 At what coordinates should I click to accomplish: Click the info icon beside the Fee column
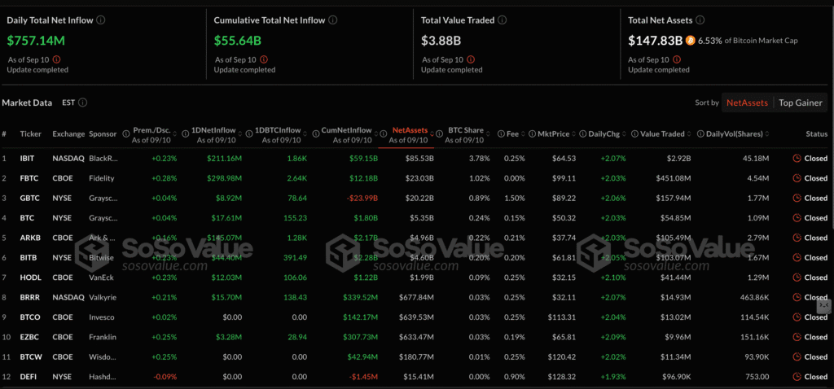click(499, 133)
